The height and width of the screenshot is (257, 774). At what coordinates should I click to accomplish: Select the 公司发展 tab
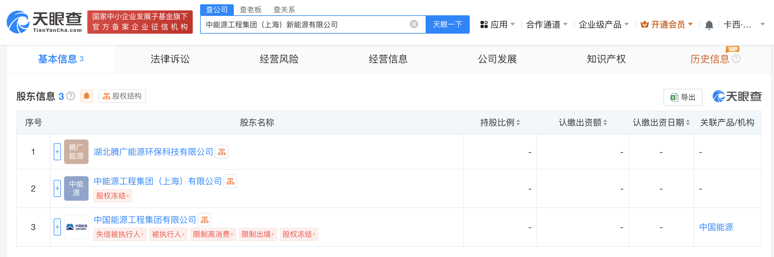tap(497, 59)
